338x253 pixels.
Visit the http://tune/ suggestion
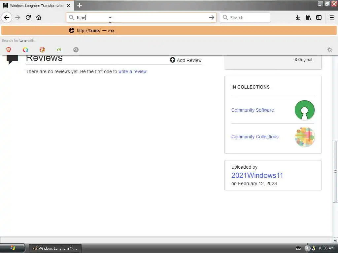point(169,30)
